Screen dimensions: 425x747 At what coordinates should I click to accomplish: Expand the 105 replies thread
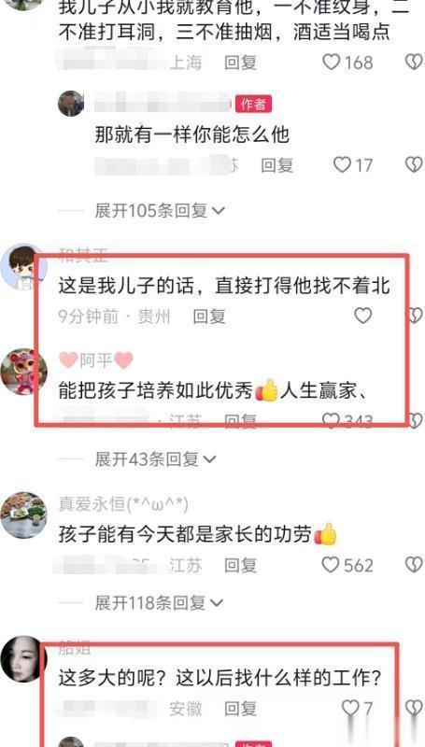pos(160,210)
